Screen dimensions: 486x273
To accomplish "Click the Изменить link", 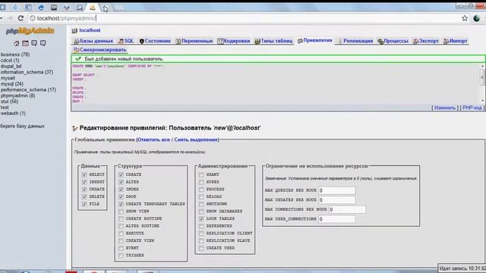I will [445, 108].
